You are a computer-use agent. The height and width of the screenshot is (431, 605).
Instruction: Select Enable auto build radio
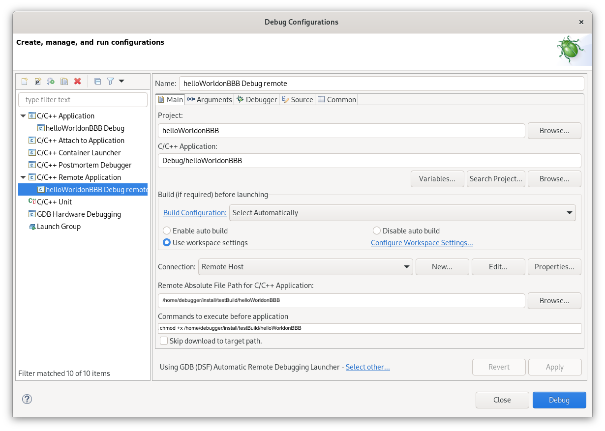pos(167,230)
